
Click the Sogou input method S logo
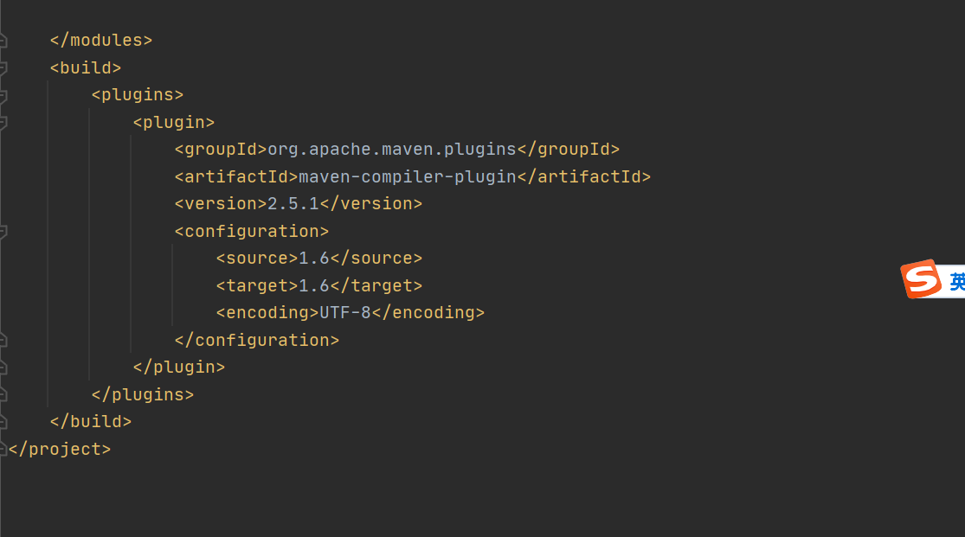pyautogui.click(x=922, y=278)
